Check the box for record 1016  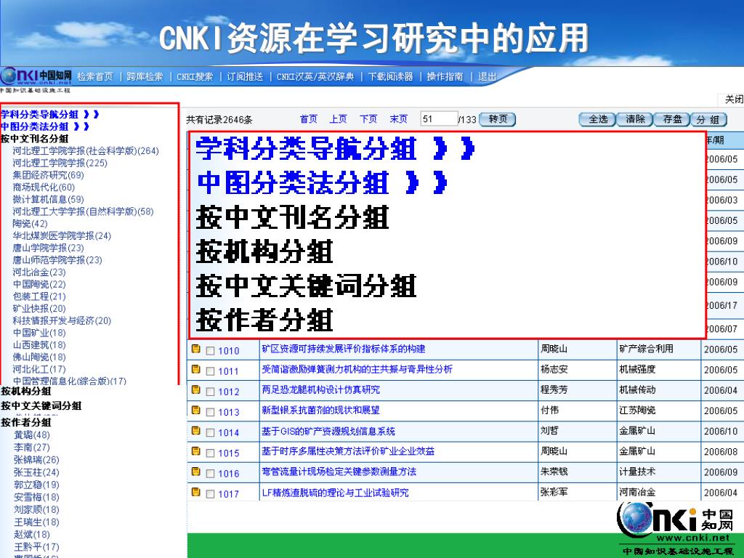click(210, 474)
